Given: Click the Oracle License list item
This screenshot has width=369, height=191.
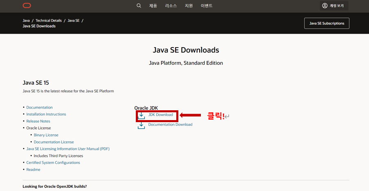Looking at the screenshot, I should (x=38, y=128).
